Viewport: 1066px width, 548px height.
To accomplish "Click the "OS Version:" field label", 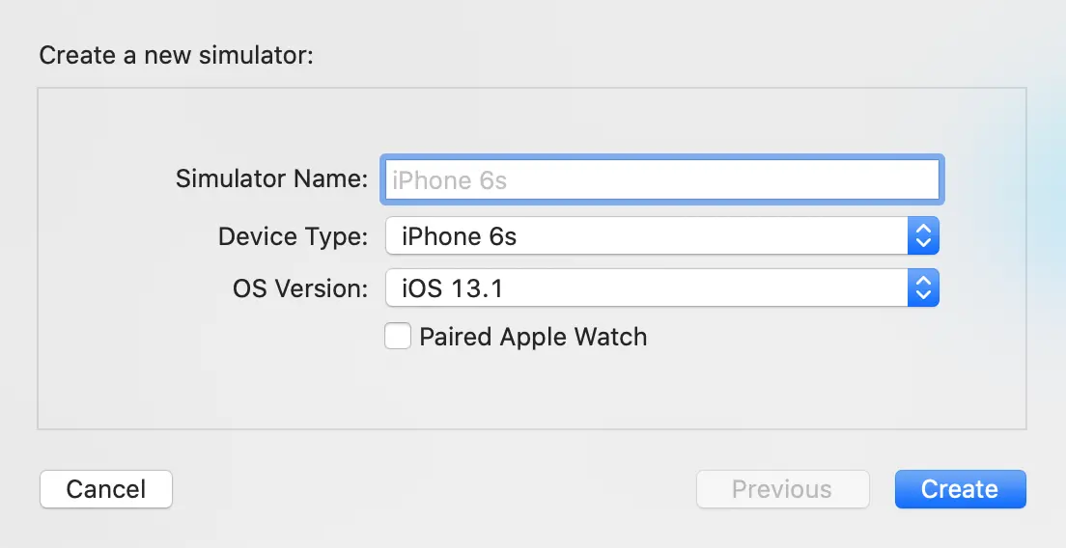I will click(300, 288).
